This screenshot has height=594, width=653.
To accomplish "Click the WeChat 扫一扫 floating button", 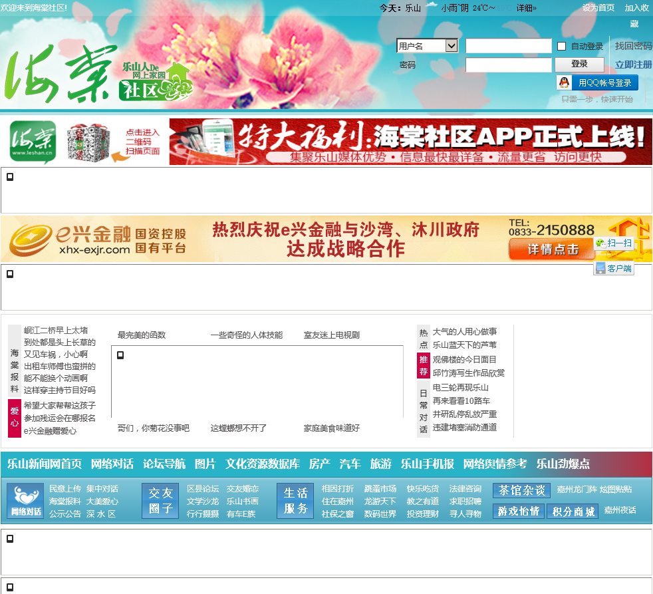I will coord(614,243).
